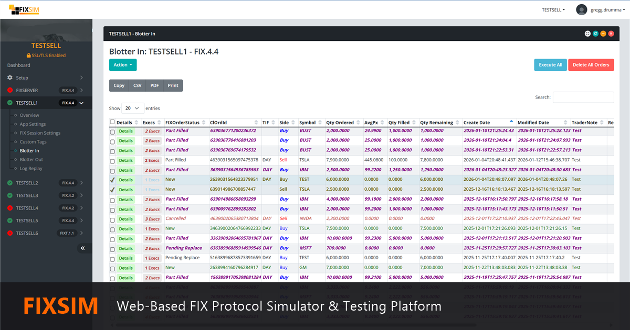The width and height of the screenshot is (630, 330).
Task: Uncheck the row box for TSLA order 639014986700857447
Action: point(112,190)
